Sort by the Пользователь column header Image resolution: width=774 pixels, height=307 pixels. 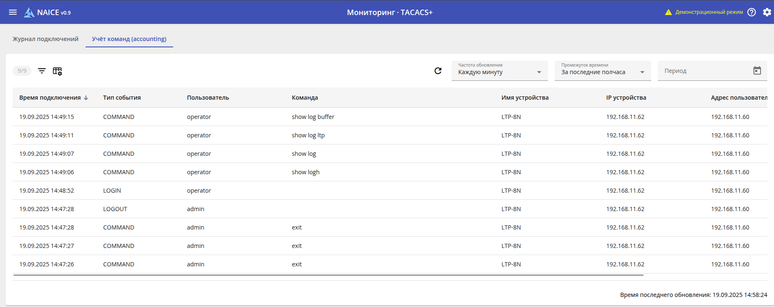(x=208, y=98)
